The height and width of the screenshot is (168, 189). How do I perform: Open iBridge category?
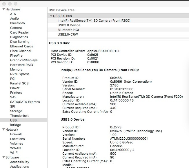coord(15,125)
